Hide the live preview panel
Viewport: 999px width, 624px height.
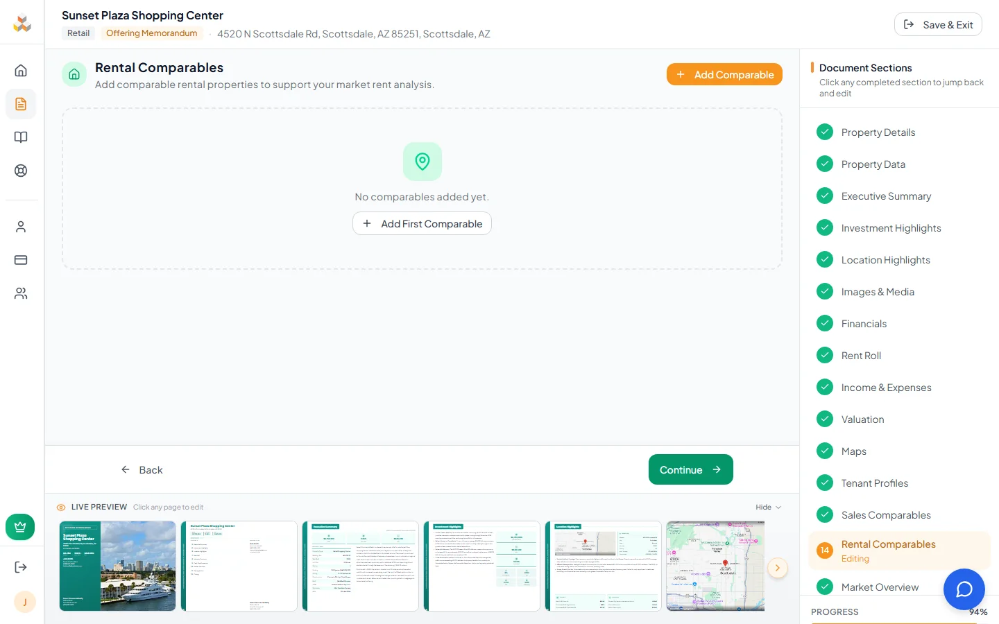[x=762, y=507]
